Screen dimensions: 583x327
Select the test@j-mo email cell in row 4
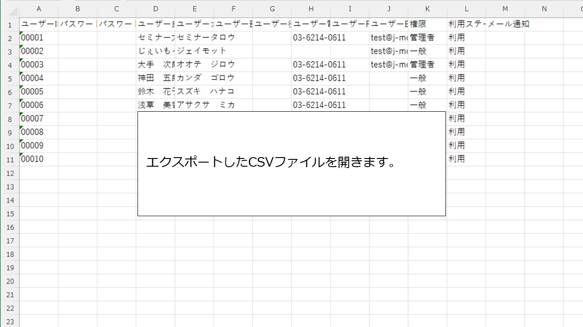tap(389, 64)
